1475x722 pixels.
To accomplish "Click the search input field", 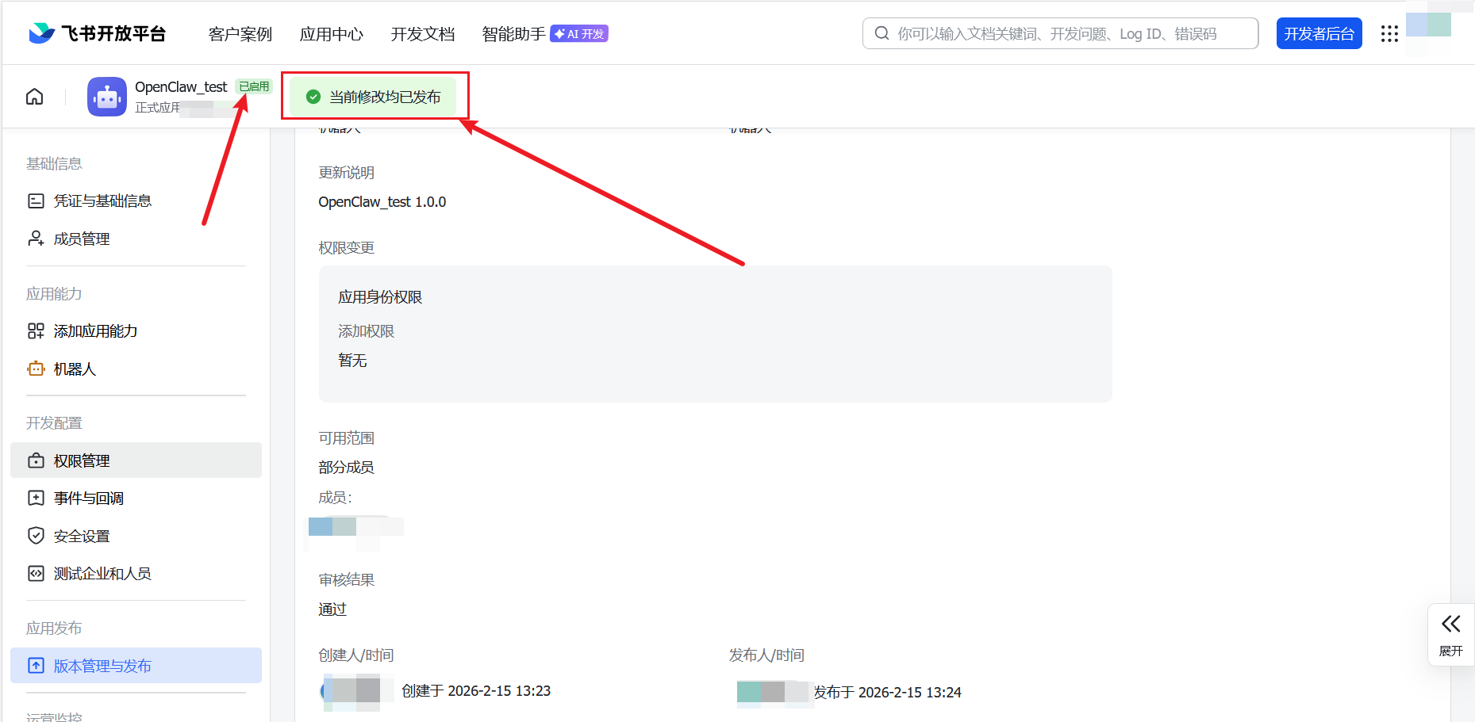I will point(1059,33).
